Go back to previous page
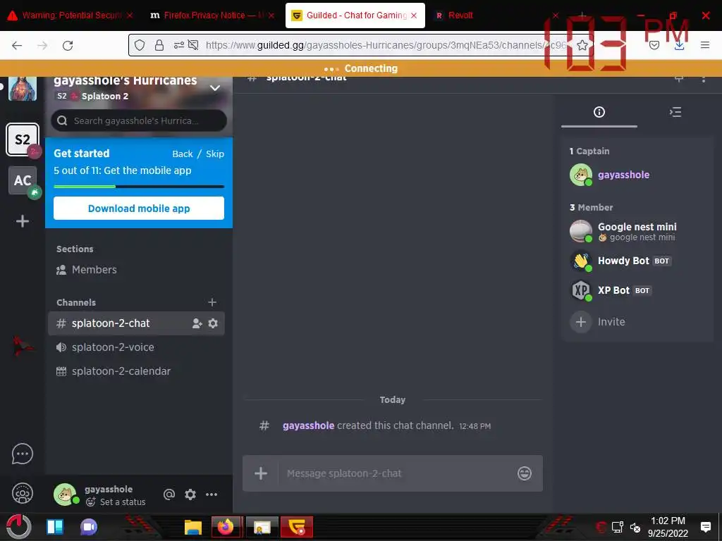The image size is (722, 541). 17,46
